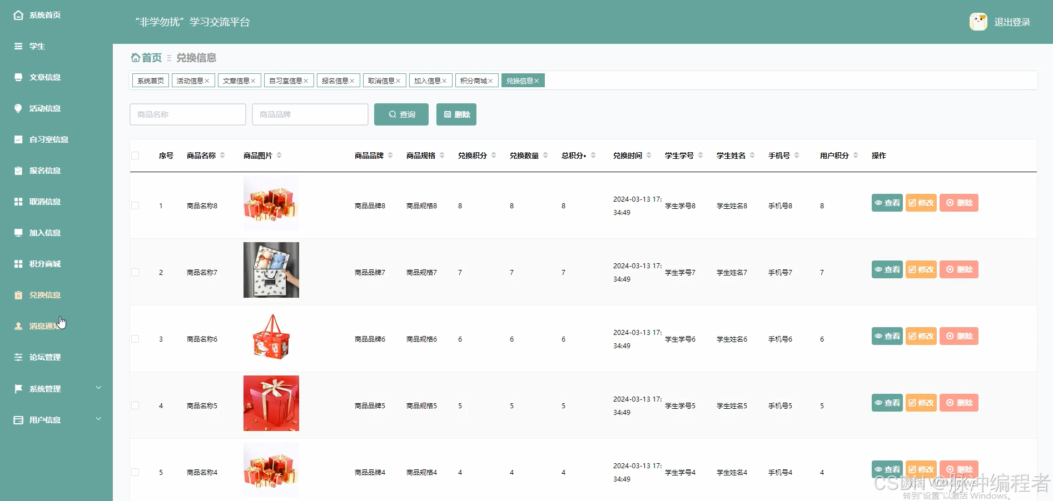This screenshot has height=501, width=1053.
Task: Tick the select-all checkbox in table header
Action: (135, 156)
